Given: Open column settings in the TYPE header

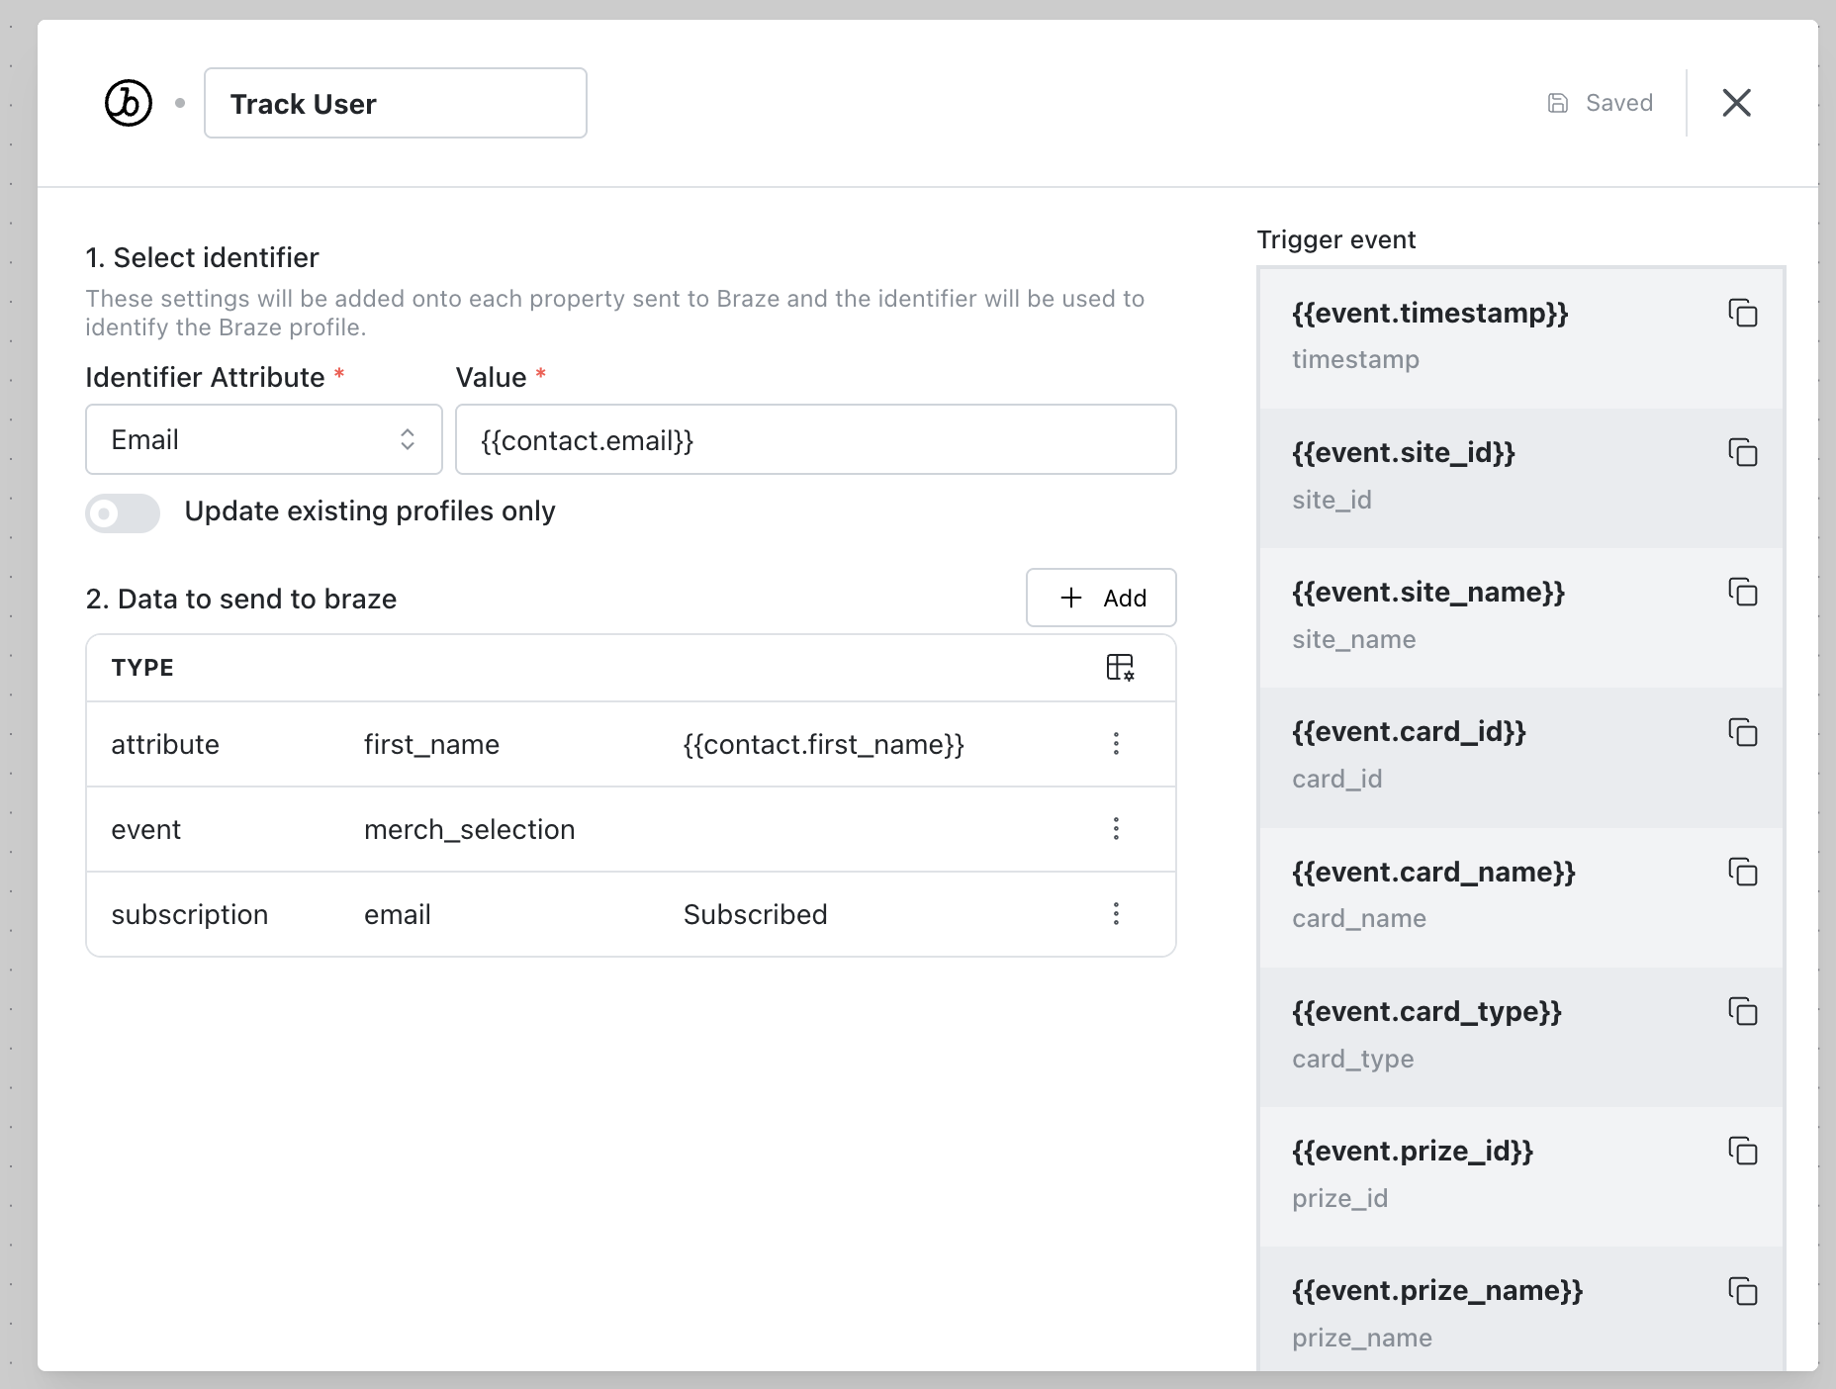Looking at the screenshot, I should point(1120,667).
